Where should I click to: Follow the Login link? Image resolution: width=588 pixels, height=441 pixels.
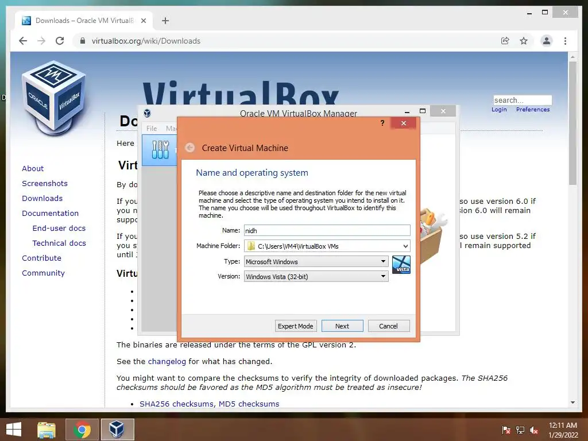pos(499,110)
